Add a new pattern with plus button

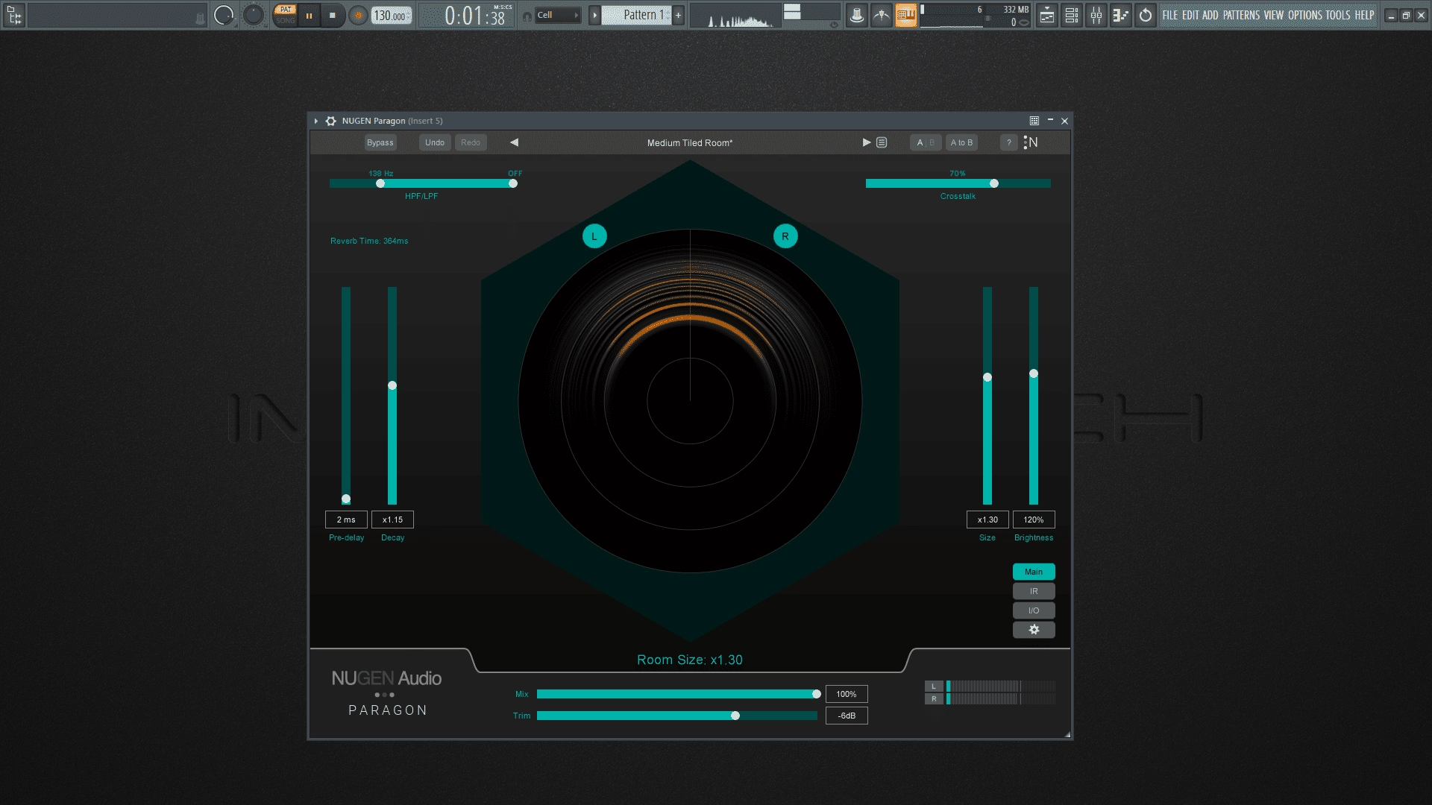[x=678, y=15]
